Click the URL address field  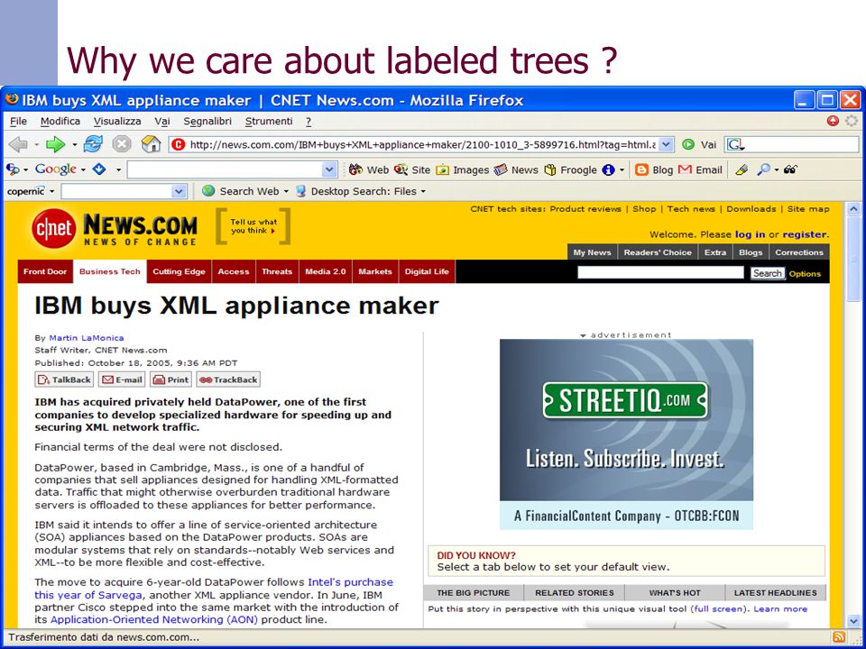tap(415, 144)
